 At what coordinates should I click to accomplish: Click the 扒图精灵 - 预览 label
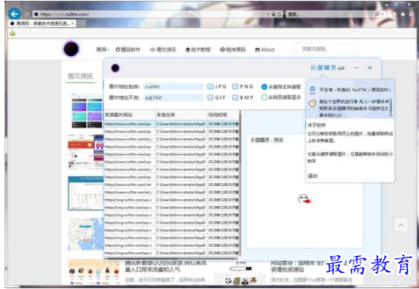pos(267,140)
